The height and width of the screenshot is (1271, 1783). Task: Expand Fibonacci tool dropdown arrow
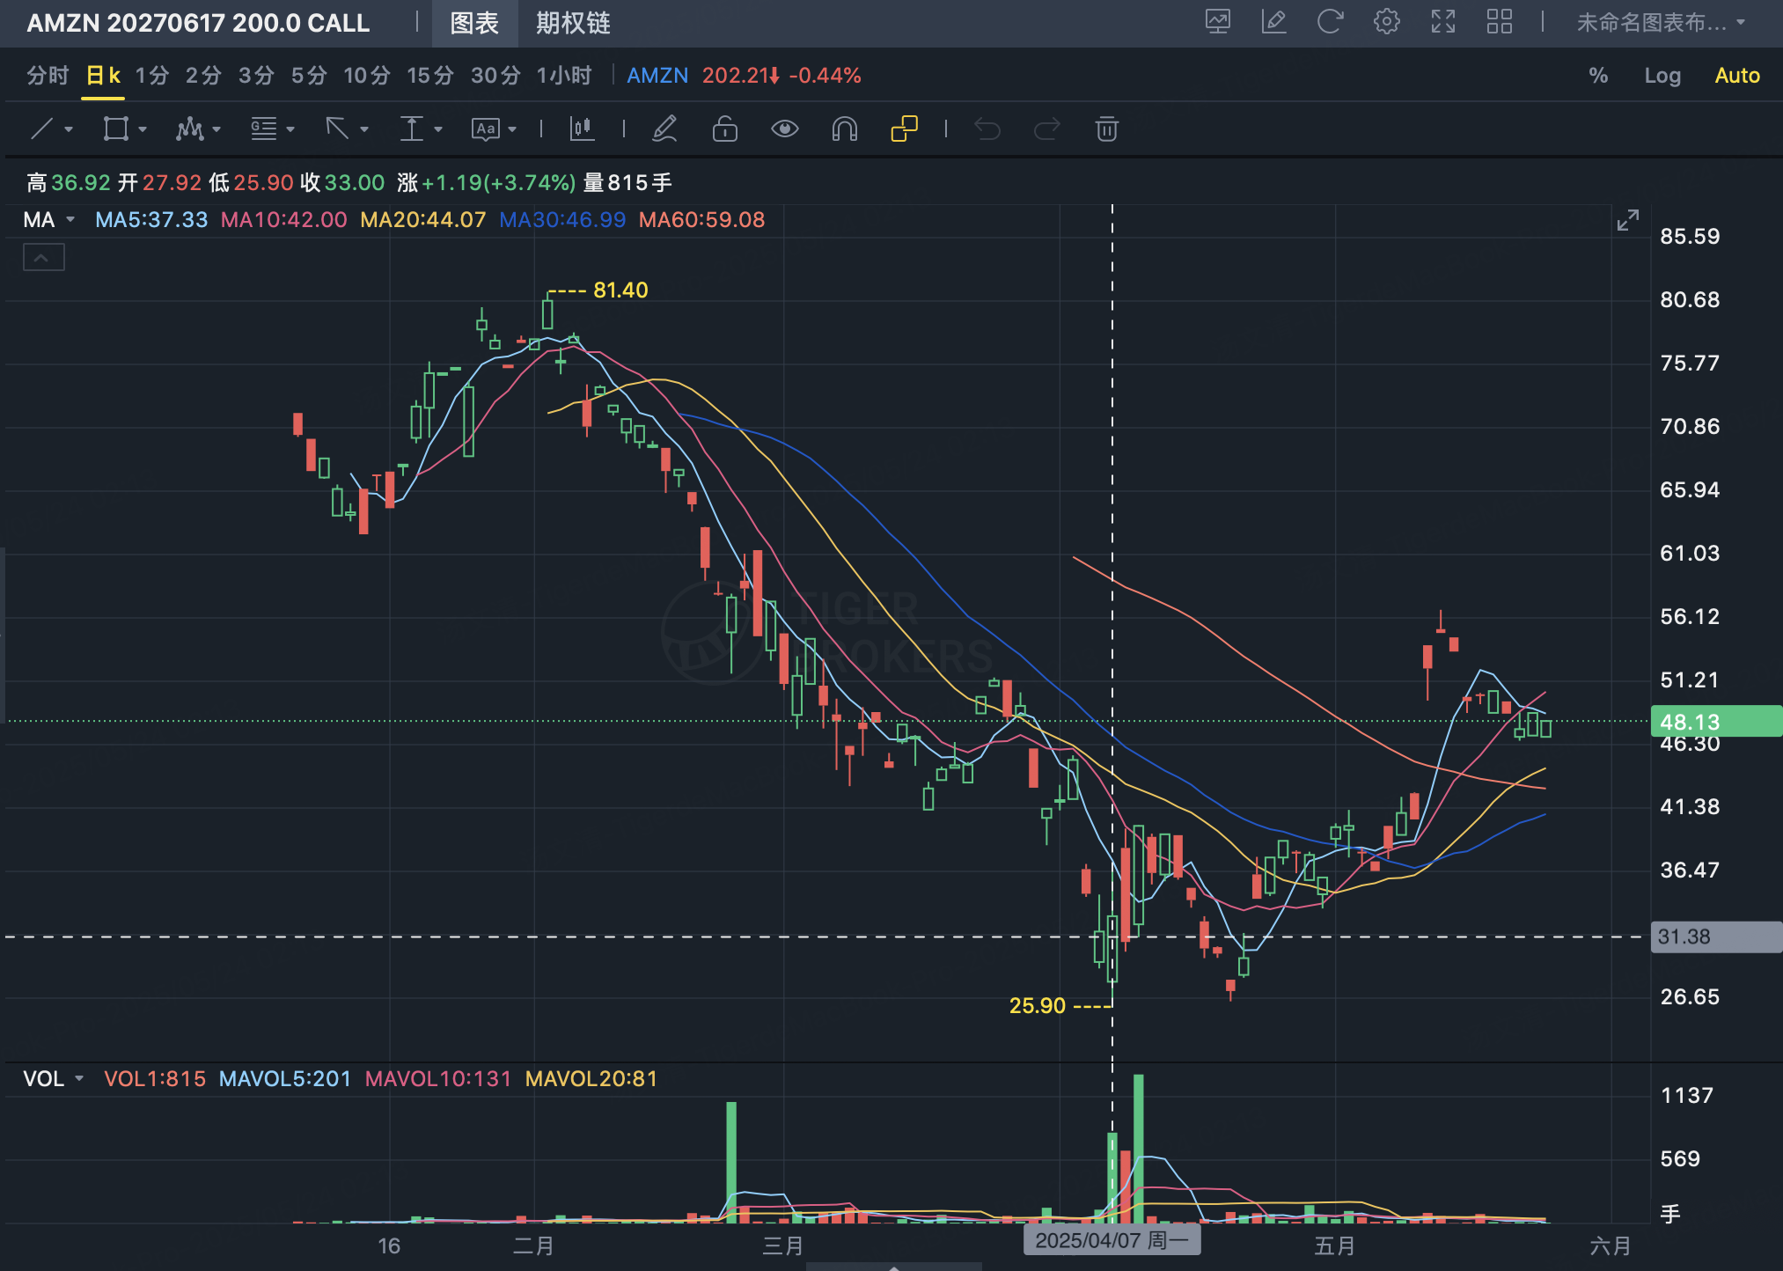click(x=290, y=130)
